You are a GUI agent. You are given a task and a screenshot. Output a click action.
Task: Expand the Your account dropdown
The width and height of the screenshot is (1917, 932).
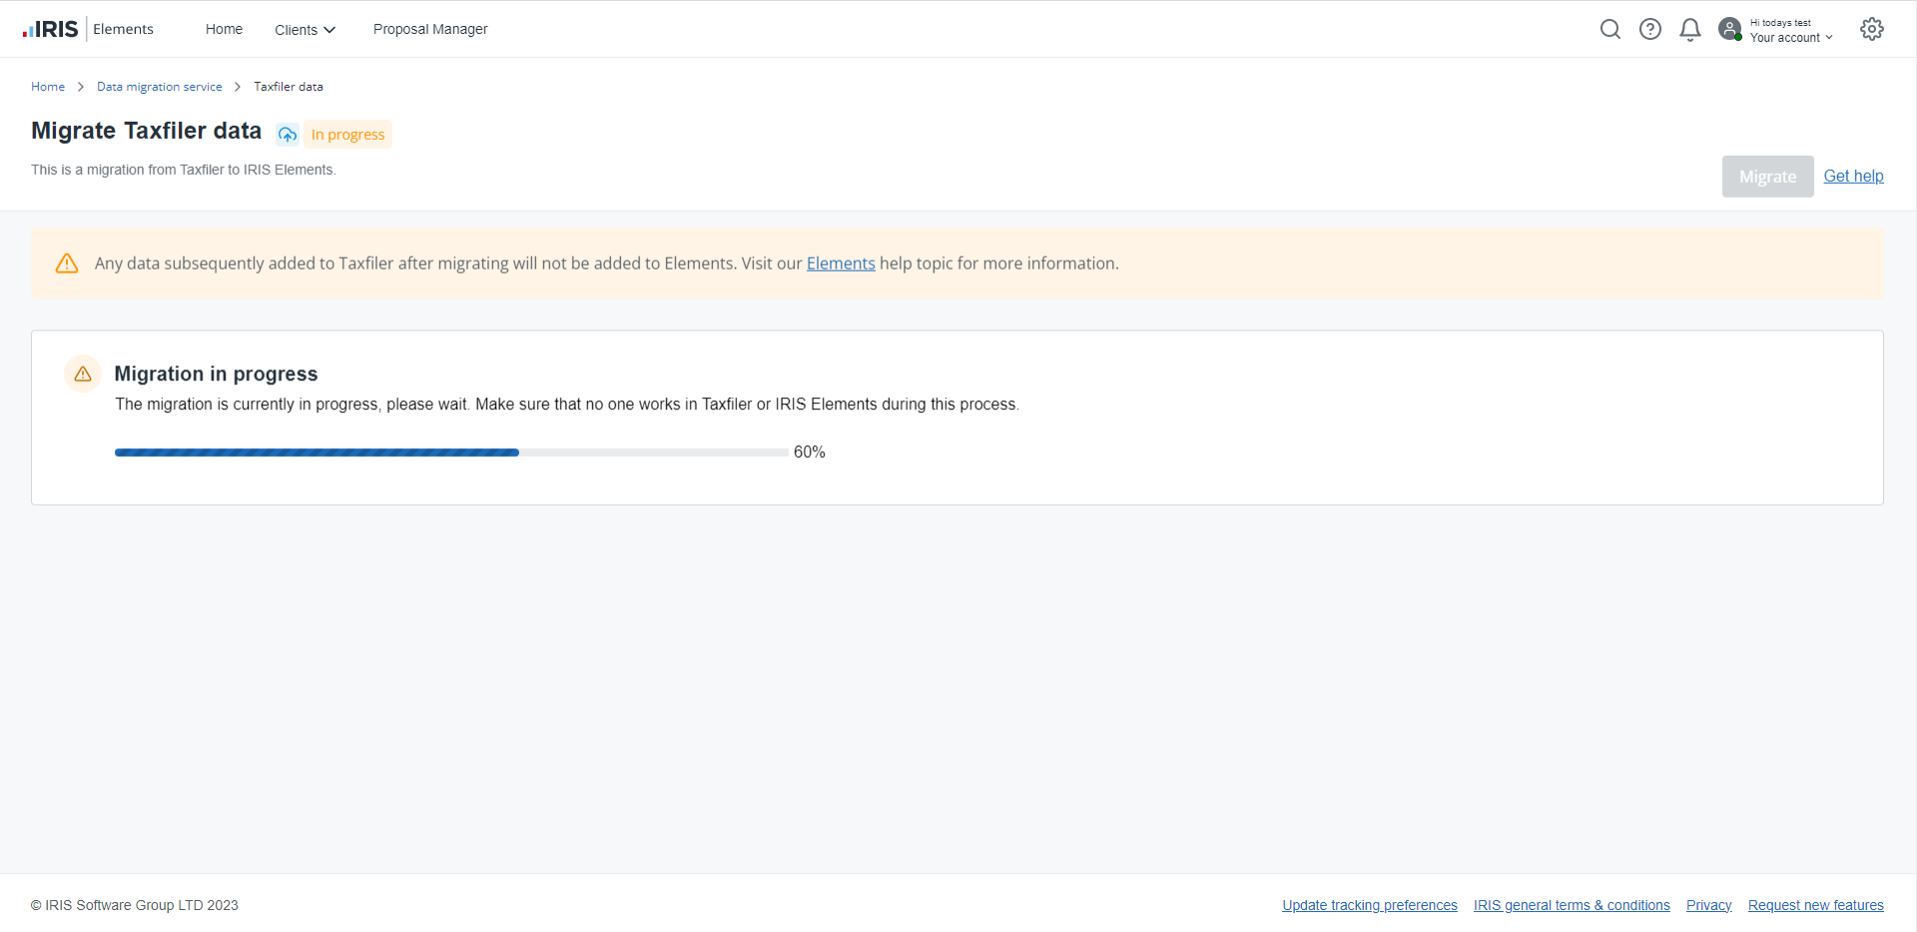tap(1791, 38)
